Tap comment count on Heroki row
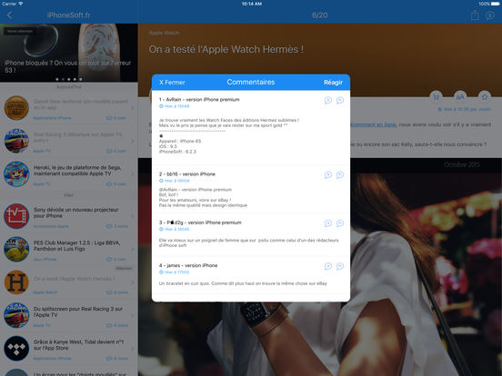The height and width of the screenshot is (376, 502). tap(115, 184)
